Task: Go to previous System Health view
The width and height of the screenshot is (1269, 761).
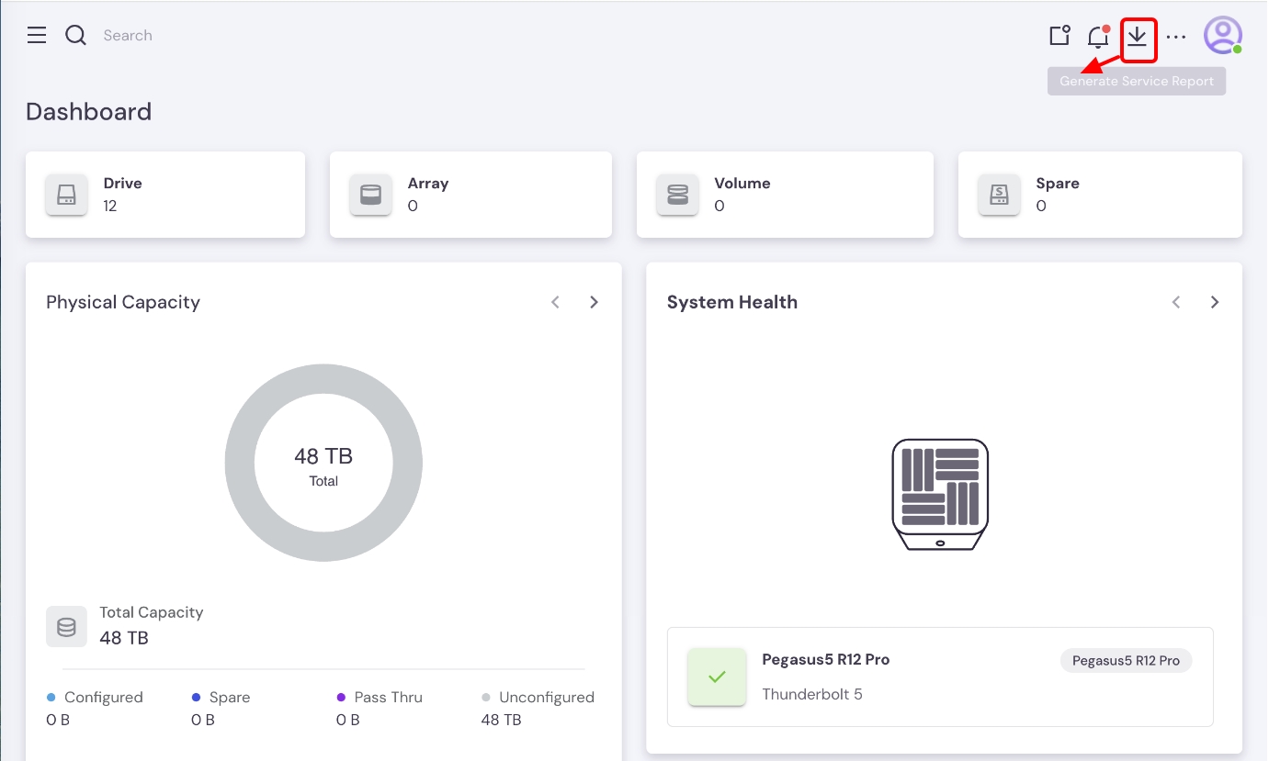Action: 1176,302
